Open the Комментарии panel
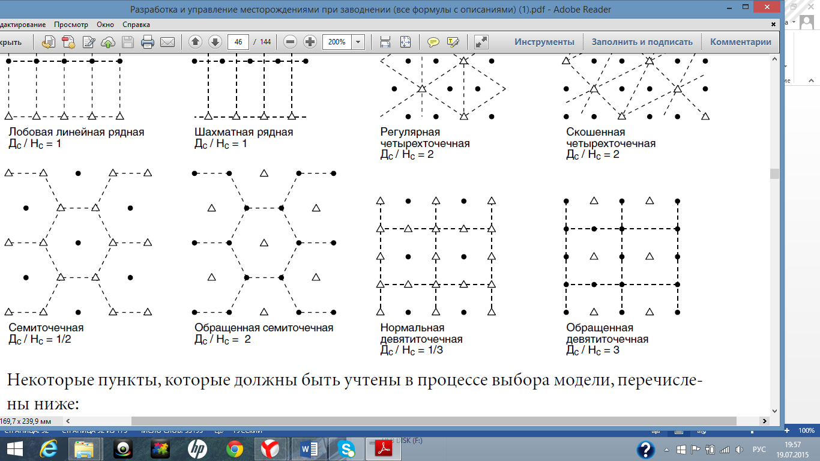The image size is (820, 461). tap(741, 42)
